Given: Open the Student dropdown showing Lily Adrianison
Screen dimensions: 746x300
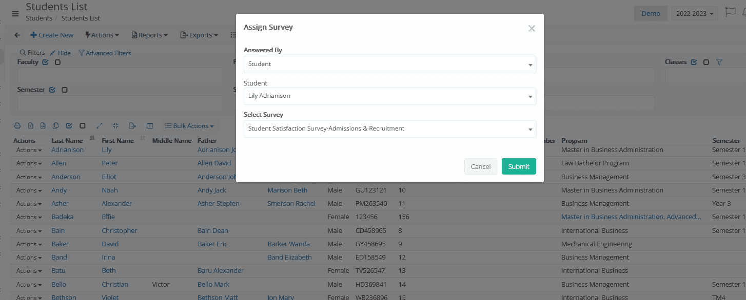Looking at the screenshot, I should pos(390,96).
